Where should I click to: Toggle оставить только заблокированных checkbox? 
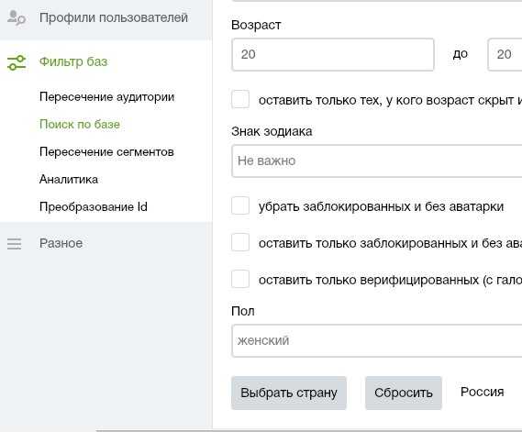(240, 242)
